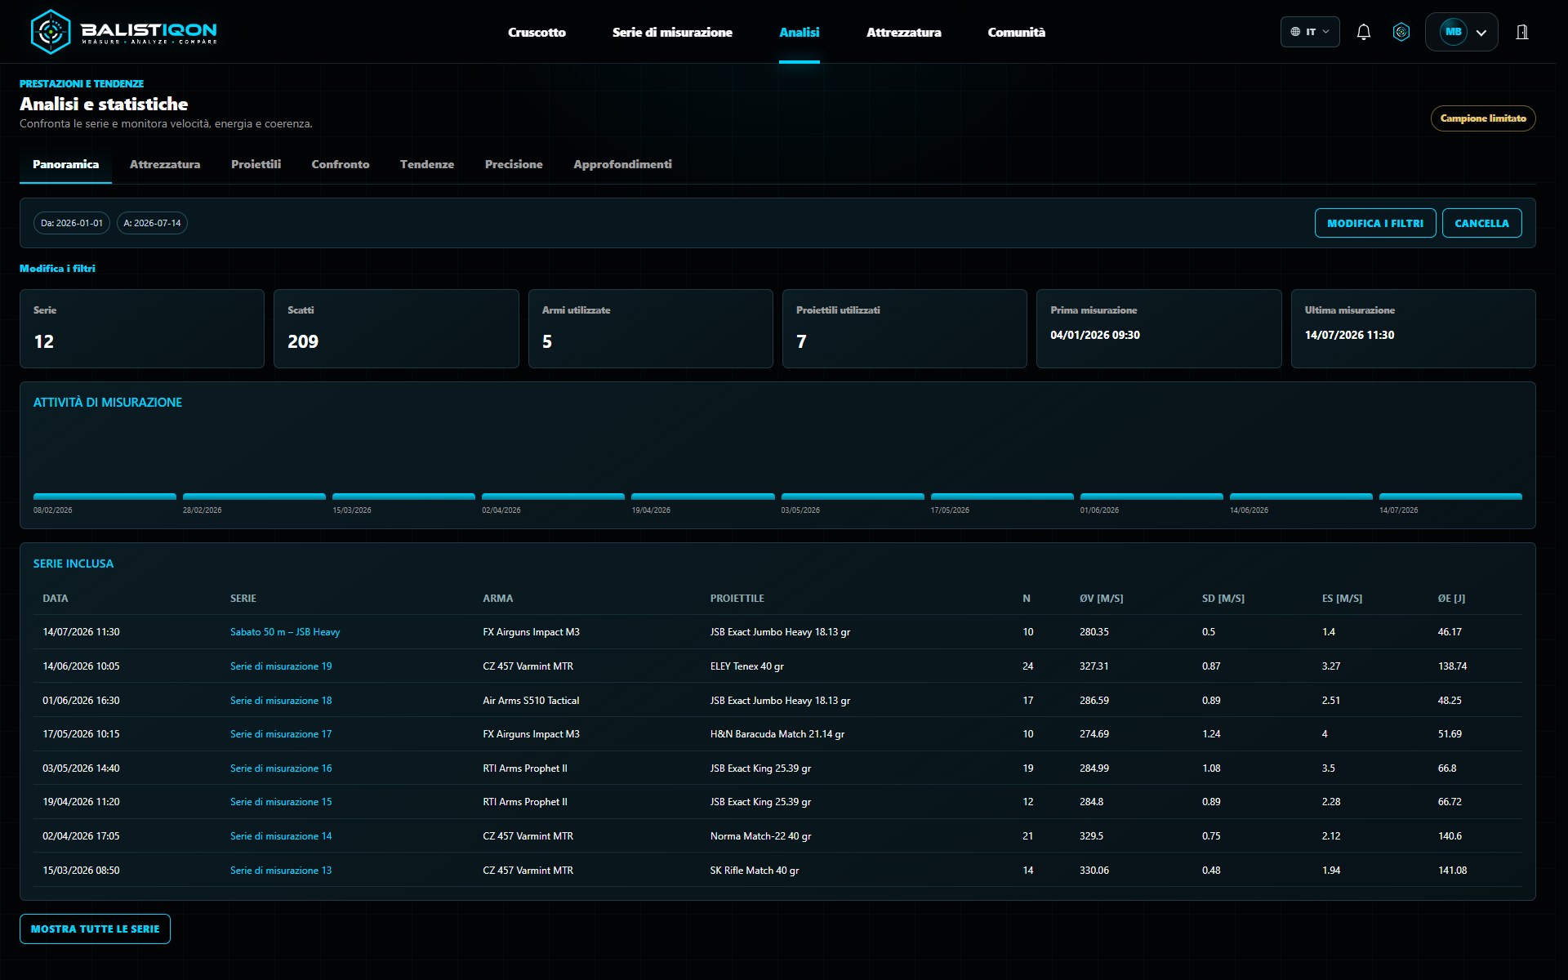Open the notifications bell
1568x980 pixels.
pos(1363,32)
